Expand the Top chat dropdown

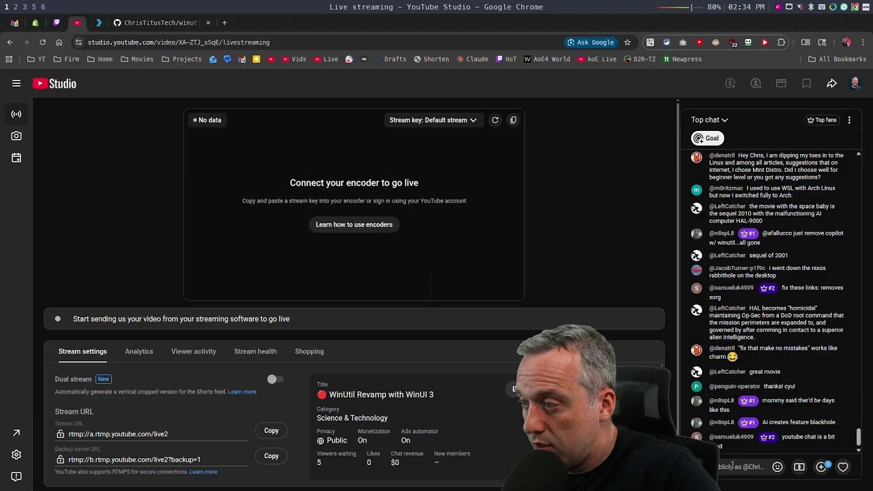[709, 120]
